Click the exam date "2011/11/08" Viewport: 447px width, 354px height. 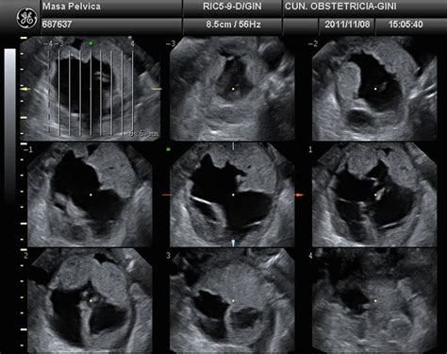coord(347,25)
